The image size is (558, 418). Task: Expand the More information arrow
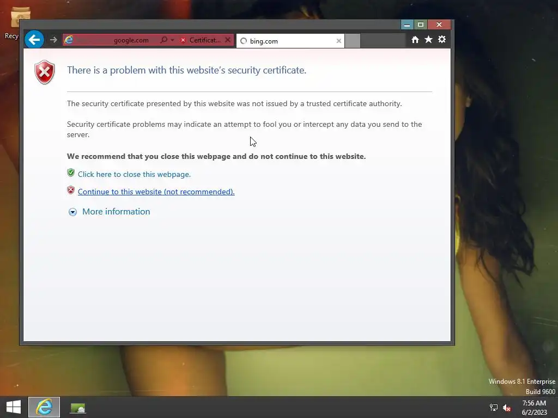72,212
